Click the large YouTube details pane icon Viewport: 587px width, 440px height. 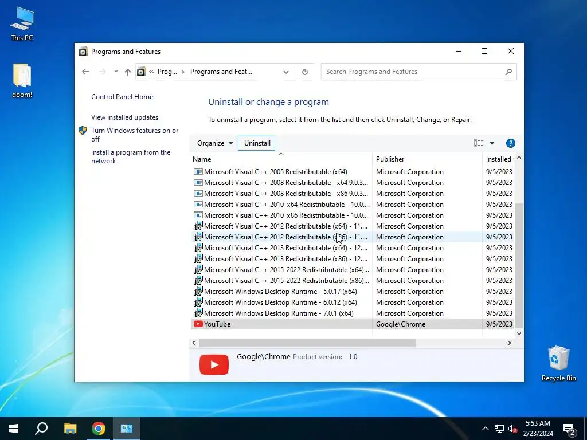click(x=214, y=364)
